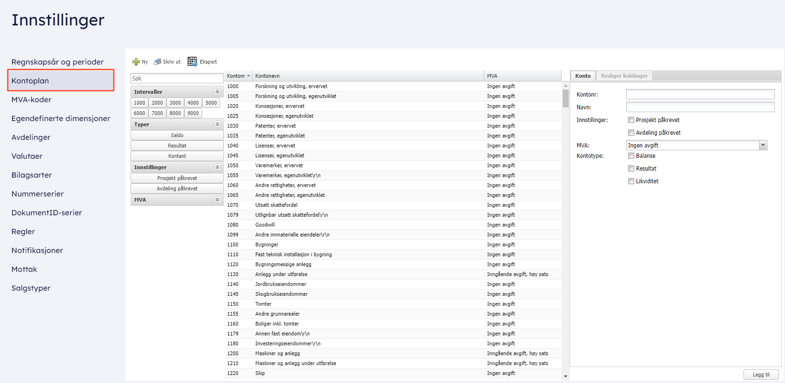Filter accounts by interval 3000
This screenshot has width=785, height=383.
[x=175, y=103]
